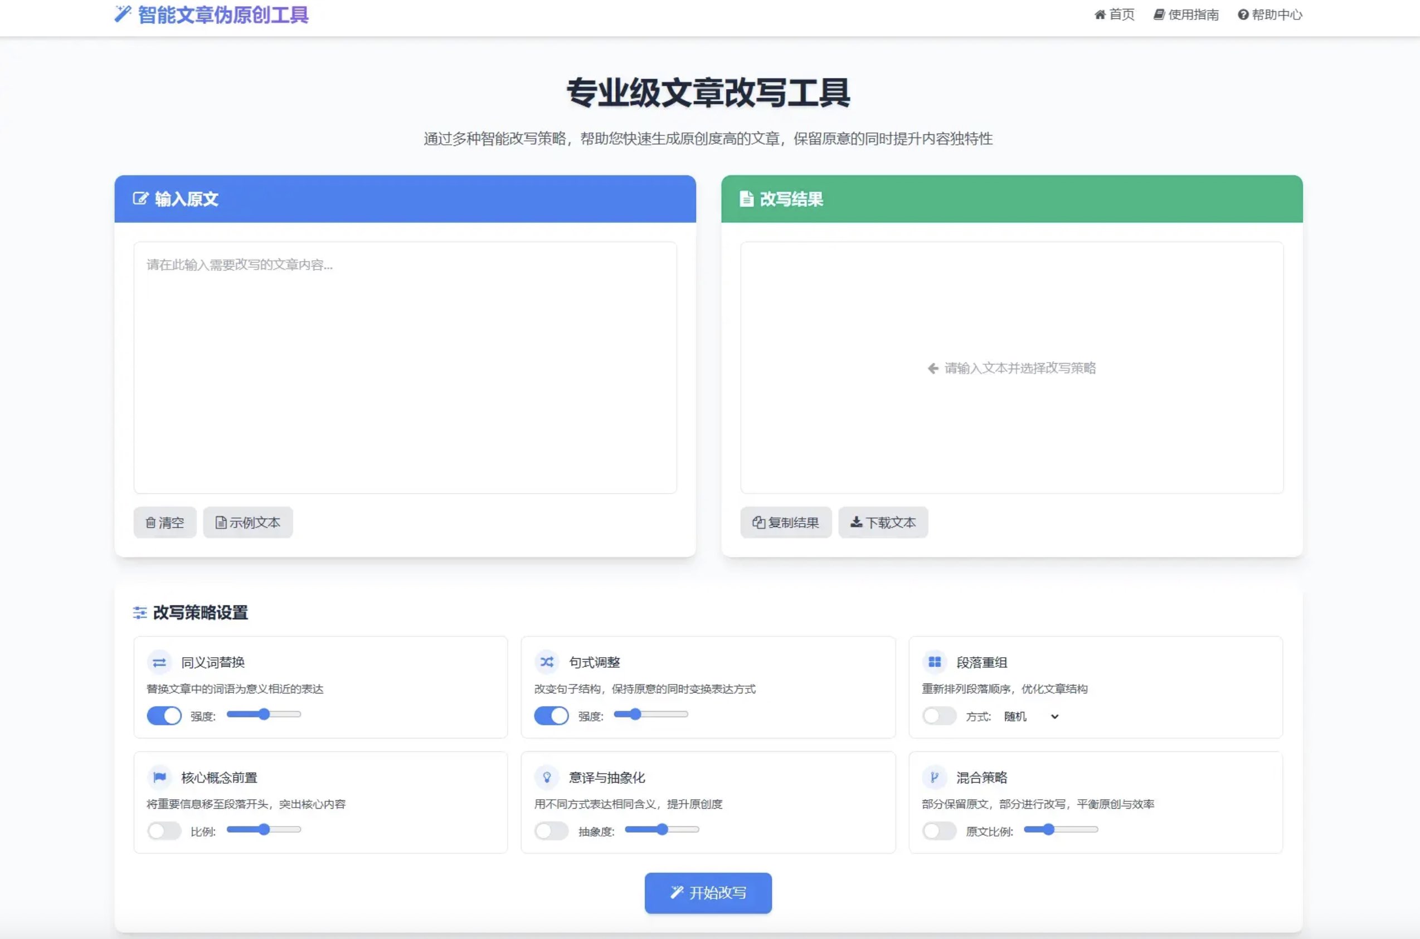
Task: Click the sliders icon beside 改写策略设置
Action: point(139,613)
